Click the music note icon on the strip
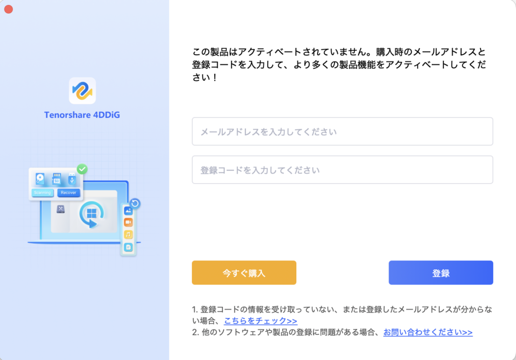 point(127,235)
